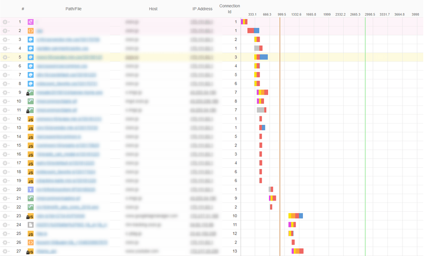Open the file link in row 3

click(68, 40)
